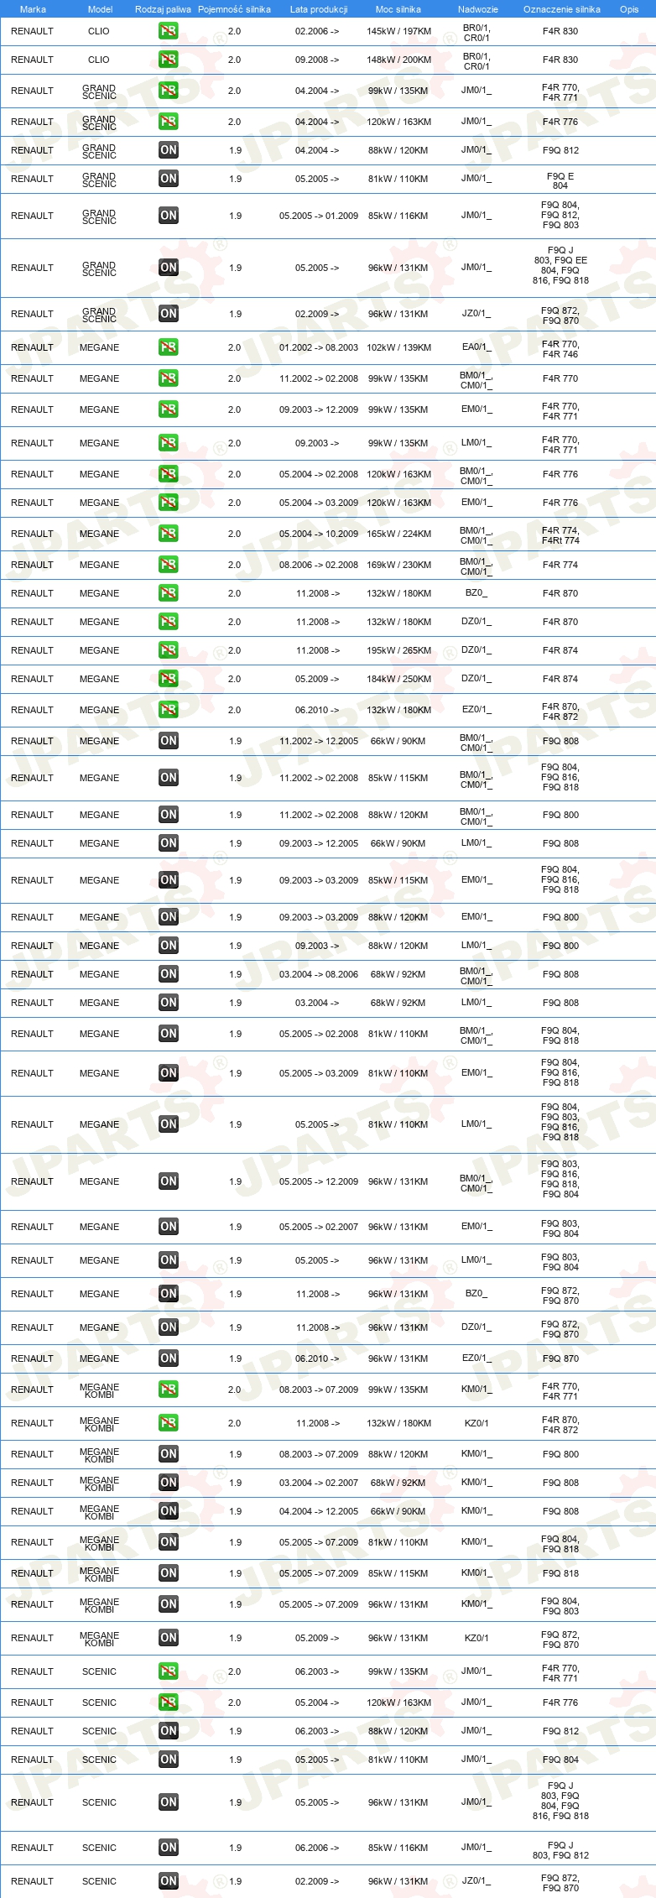
Task: Click petrol icon in Megane BZ0_ 132kW / 180KM row
Action: [168, 593]
